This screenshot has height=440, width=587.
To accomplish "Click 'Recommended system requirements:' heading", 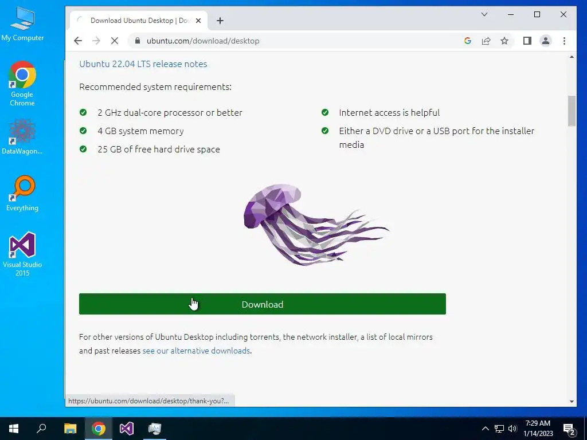I will [155, 87].
